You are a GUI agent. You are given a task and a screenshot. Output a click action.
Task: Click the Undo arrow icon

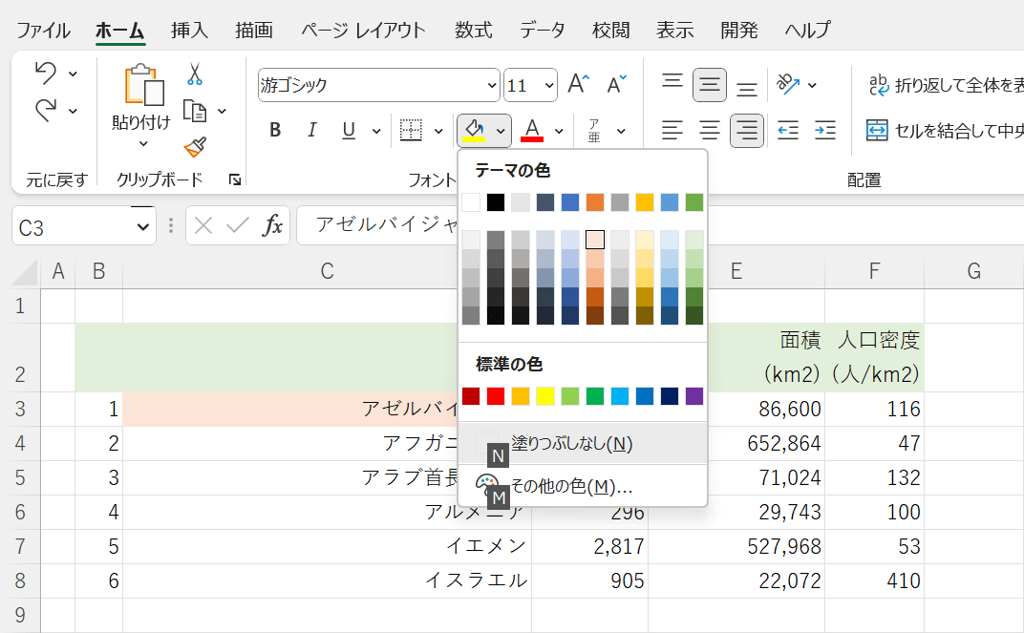[x=46, y=74]
